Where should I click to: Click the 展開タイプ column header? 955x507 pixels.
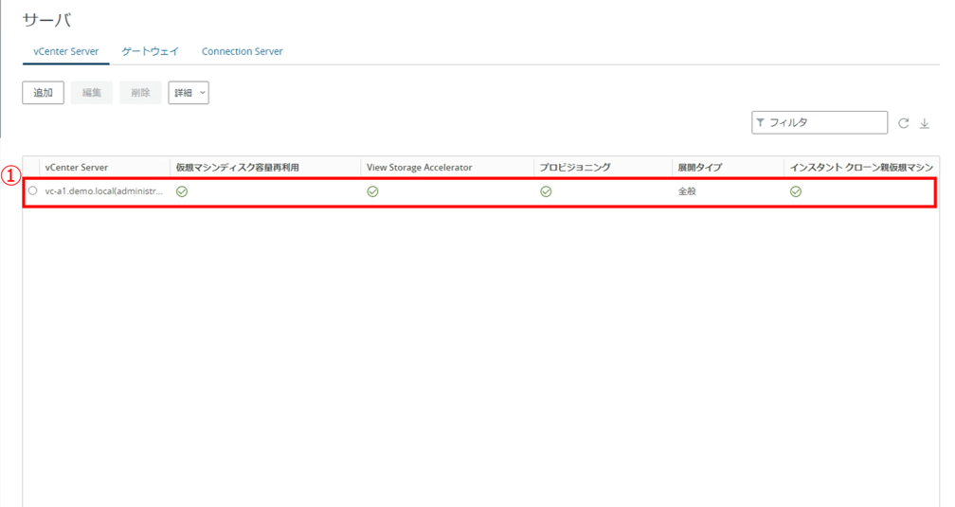pyautogui.click(x=699, y=167)
